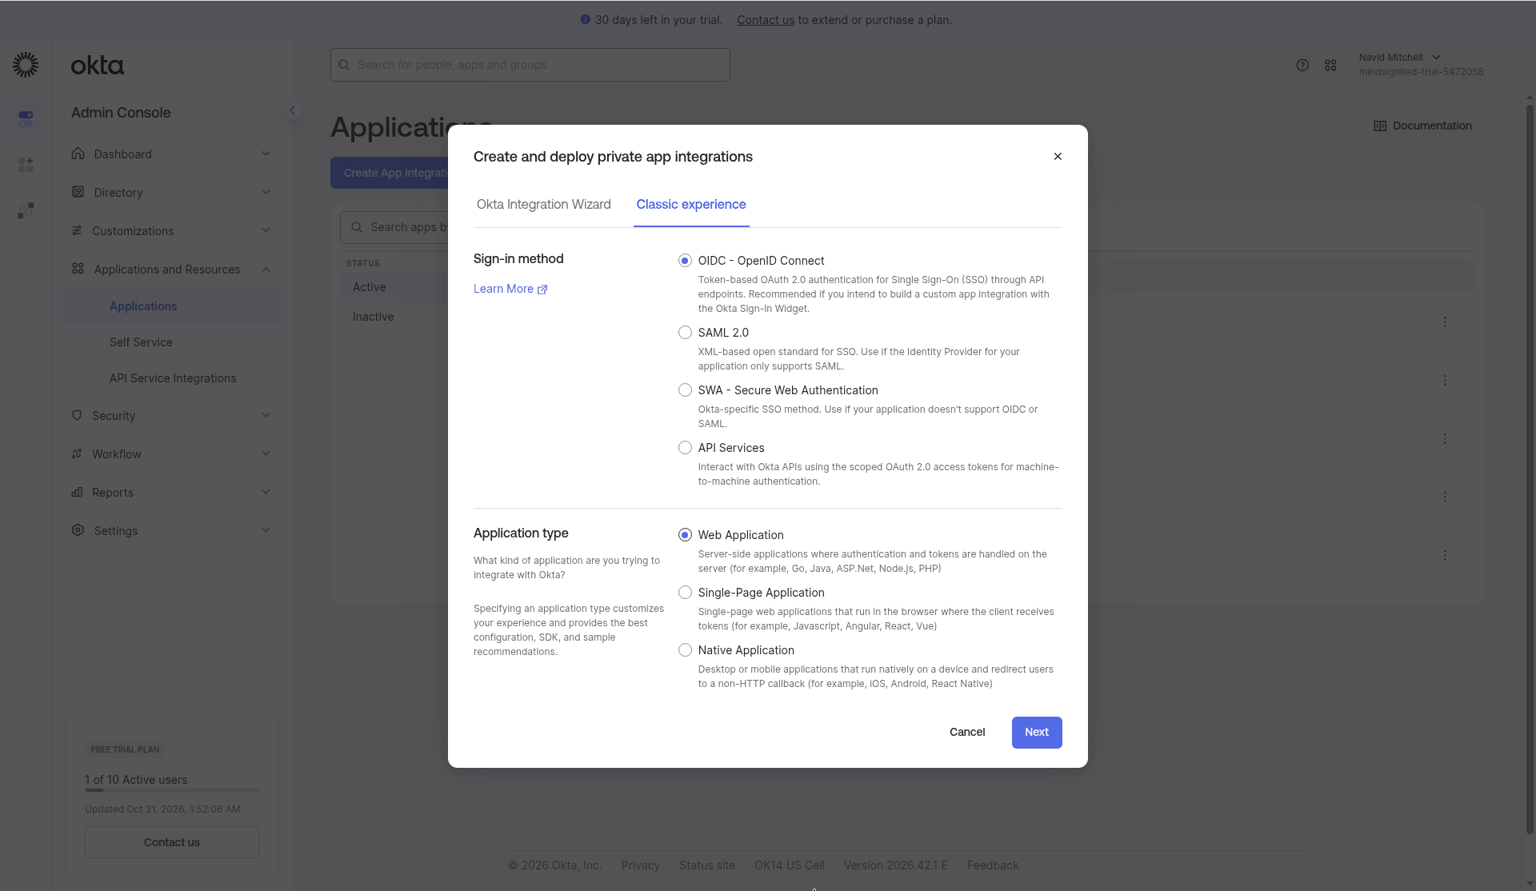Viewport: 1536px width, 891px height.
Task: Click Next in the dialog
Action: [x=1037, y=733]
